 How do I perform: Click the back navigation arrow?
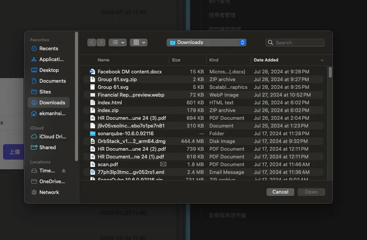[x=92, y=43]
